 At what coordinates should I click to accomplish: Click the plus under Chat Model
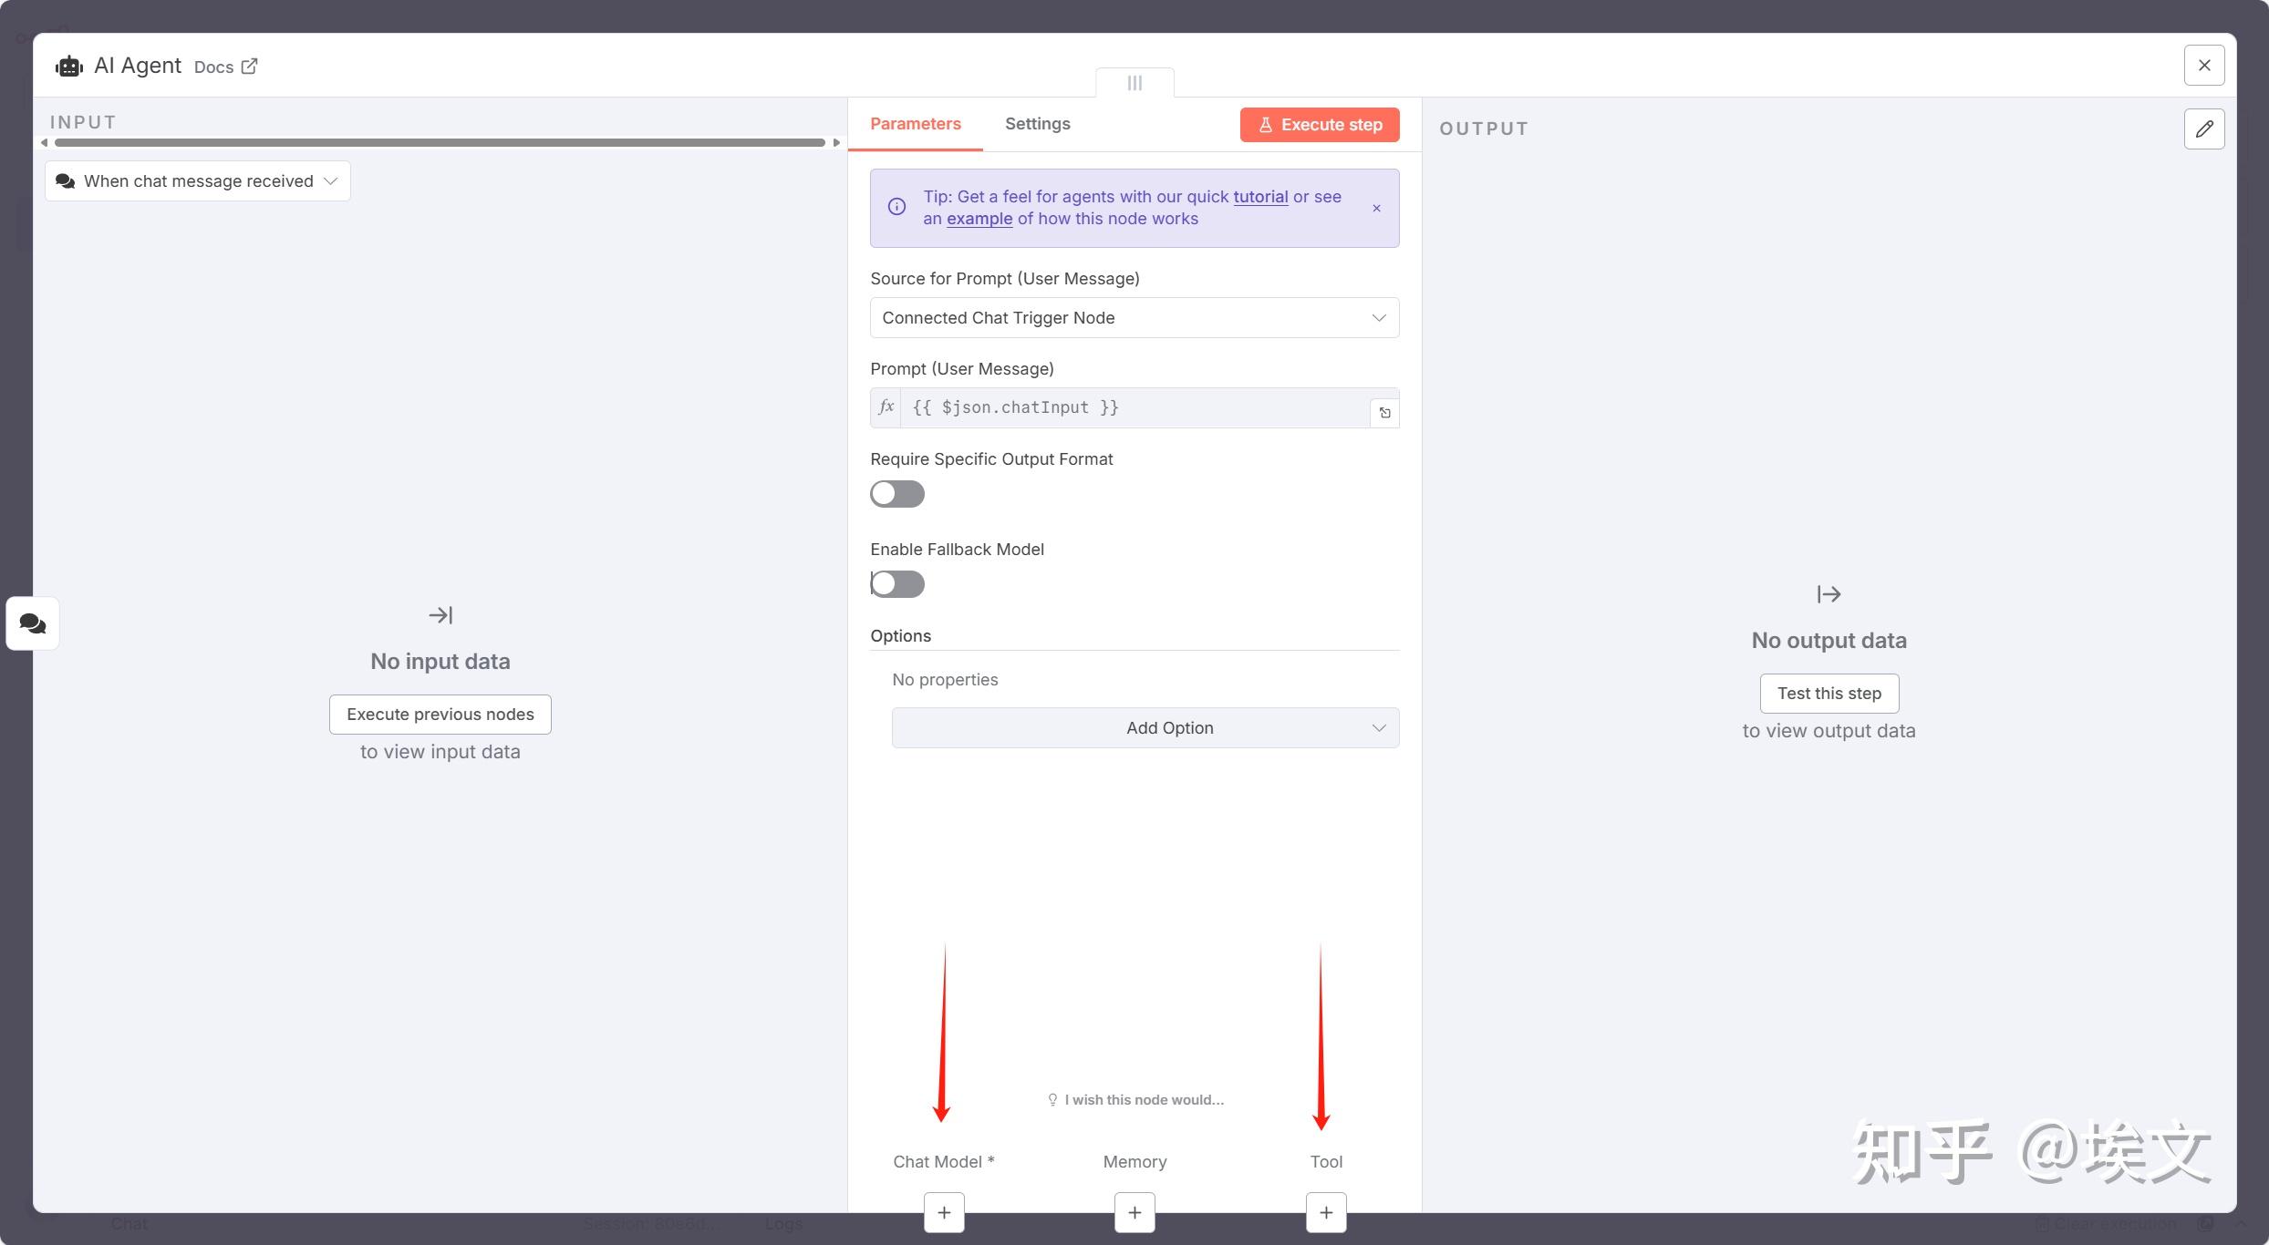pos(944,1212)
